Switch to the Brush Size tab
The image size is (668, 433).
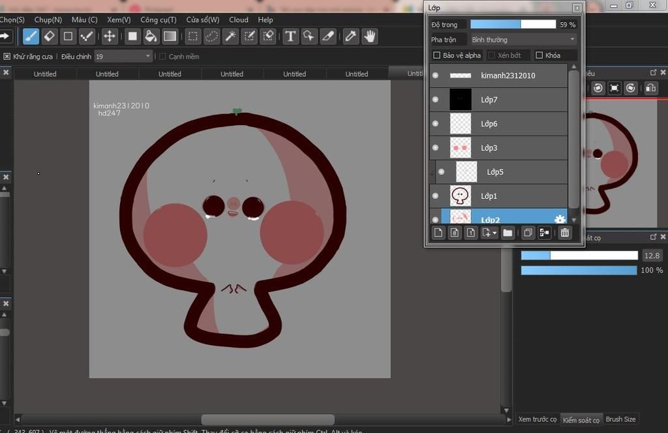pyautogui.click(x=621, y=419)
